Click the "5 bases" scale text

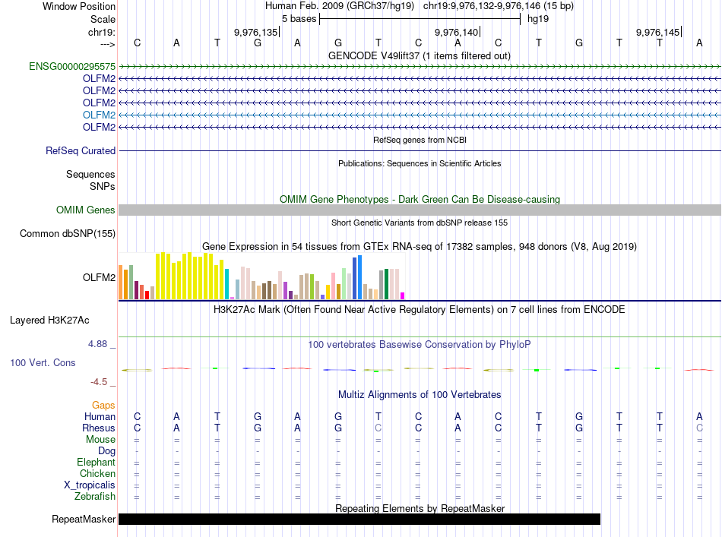(x=299, y=19)
